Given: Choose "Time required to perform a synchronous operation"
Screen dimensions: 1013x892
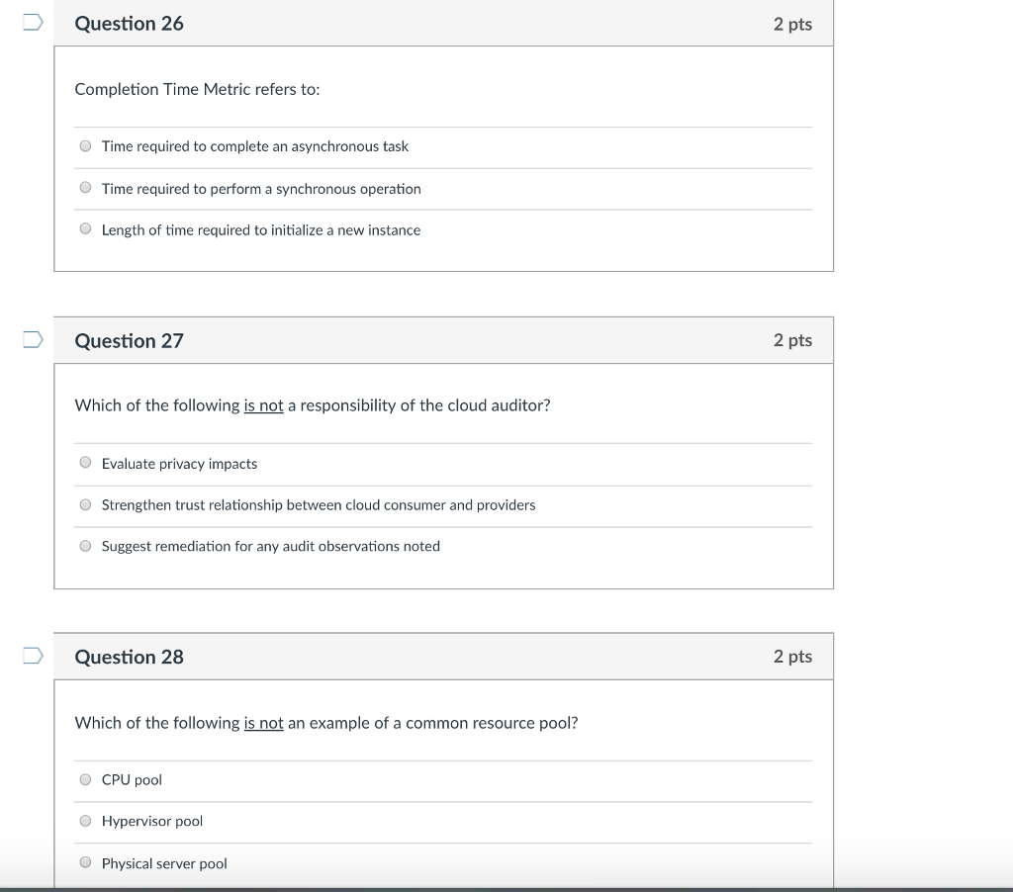Looking at the screenshot, I should (86, 188).
